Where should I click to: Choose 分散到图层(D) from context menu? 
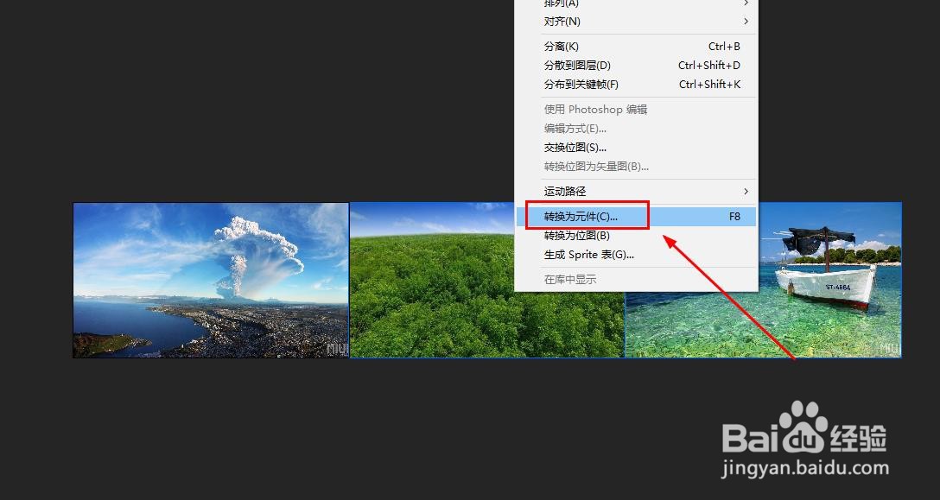click(x=636, y=66)
